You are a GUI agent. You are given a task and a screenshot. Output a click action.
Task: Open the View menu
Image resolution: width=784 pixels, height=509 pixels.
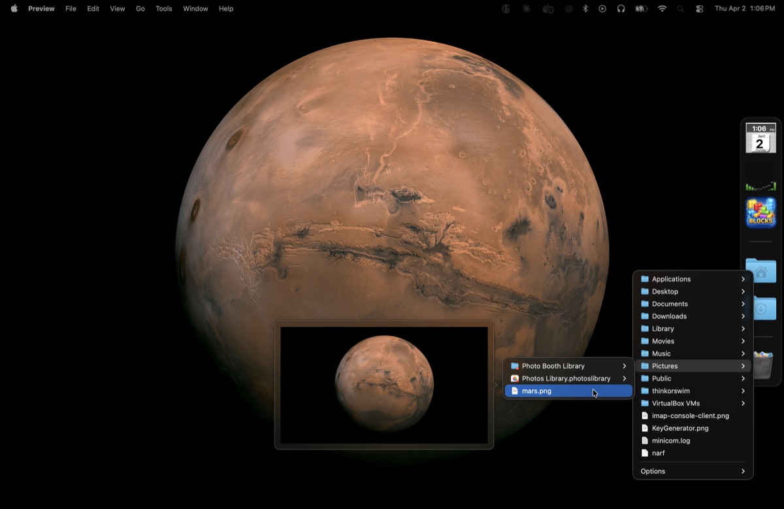[118, 8]
